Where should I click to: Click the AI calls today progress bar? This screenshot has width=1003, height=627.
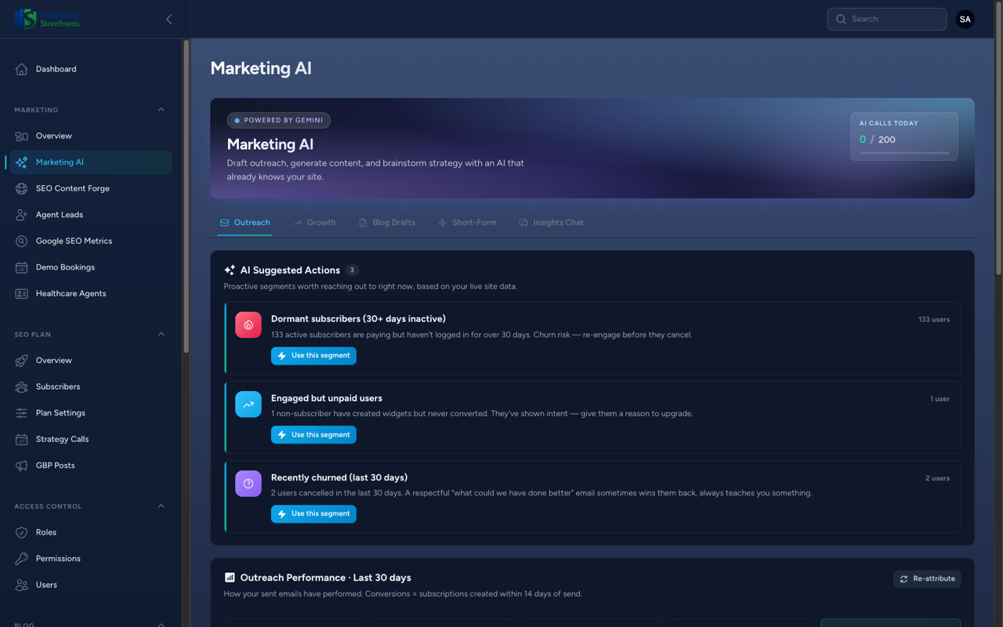tap(904, 153)
